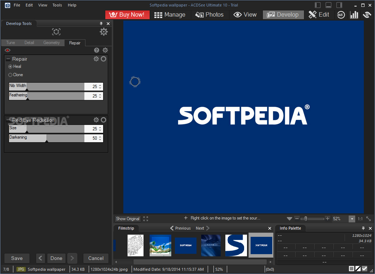375x274 pixels.
Task: Switch to Manage mode
Action: pos(170,14)
